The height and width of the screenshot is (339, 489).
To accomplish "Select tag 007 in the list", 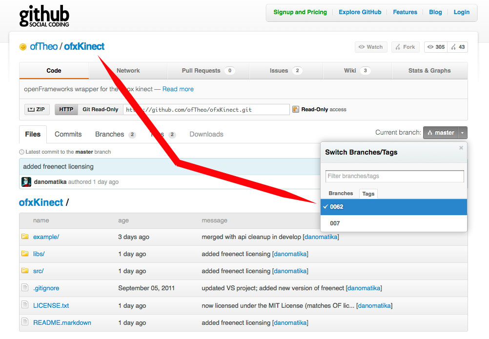I will tap(393, 223).
